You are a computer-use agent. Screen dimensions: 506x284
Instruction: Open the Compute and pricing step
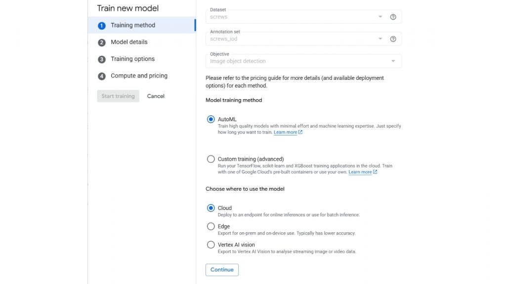click(139, 76)
